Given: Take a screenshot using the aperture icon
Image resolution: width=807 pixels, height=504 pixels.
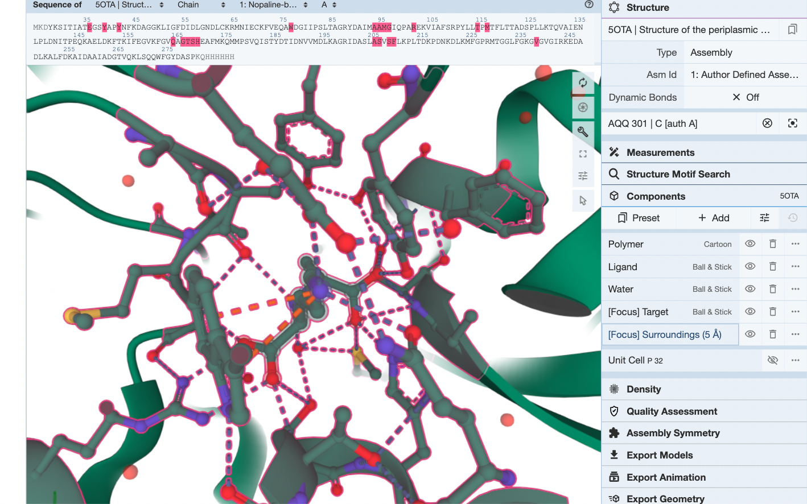Looking at the screenshot, I should 583,107.
